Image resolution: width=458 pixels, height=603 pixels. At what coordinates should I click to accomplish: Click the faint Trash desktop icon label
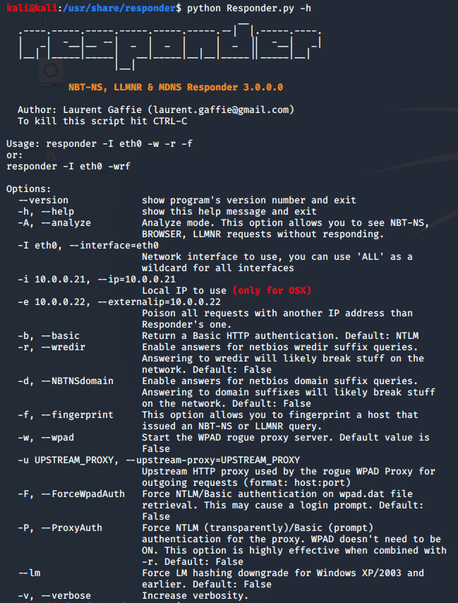click(x=51, y=19)
